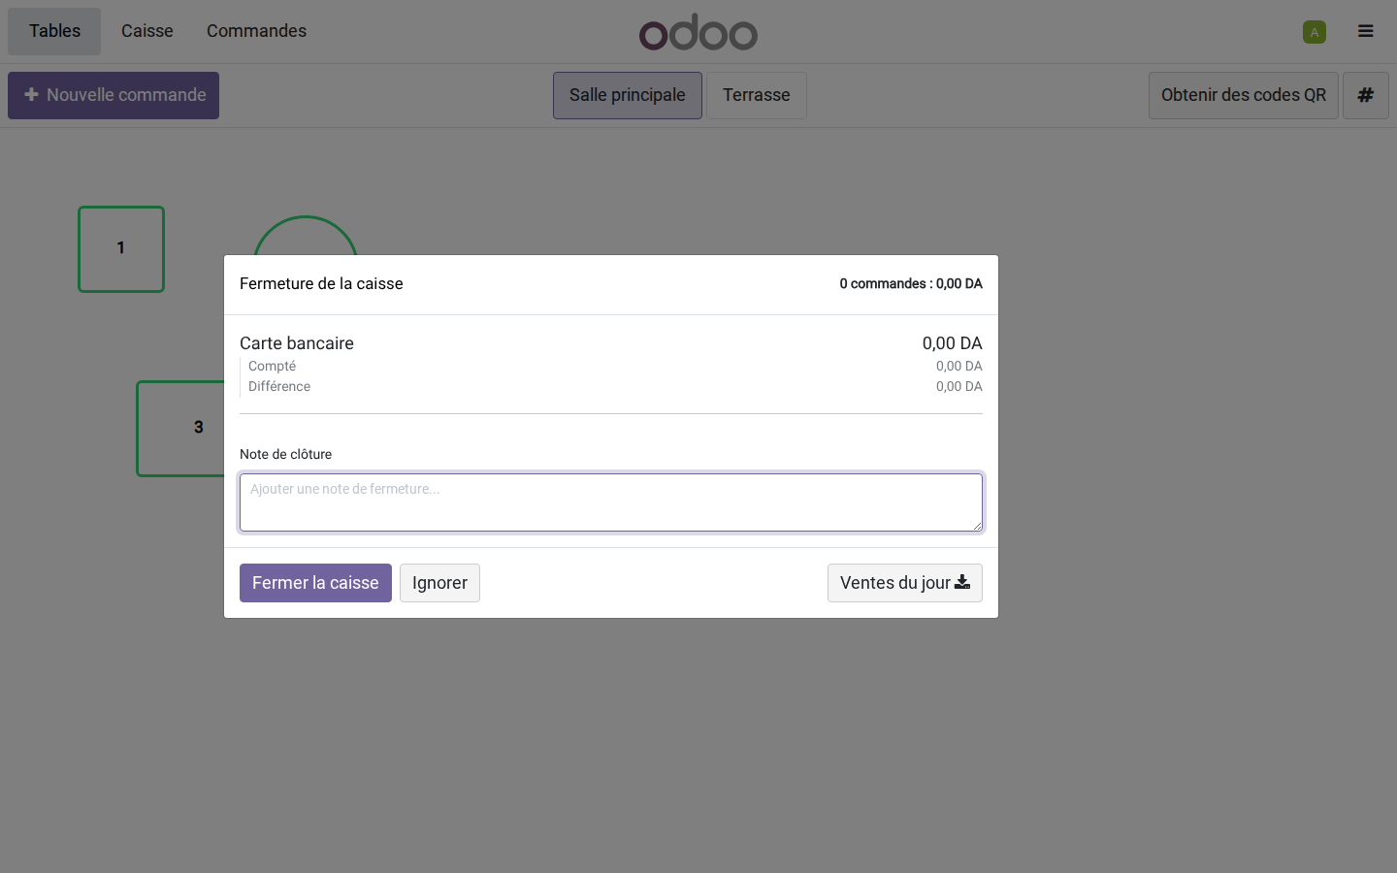This screenshot has height=873, width=1397.
Task: Click the Compté row label
Action: pyautogui.click(x=272, y=366)
